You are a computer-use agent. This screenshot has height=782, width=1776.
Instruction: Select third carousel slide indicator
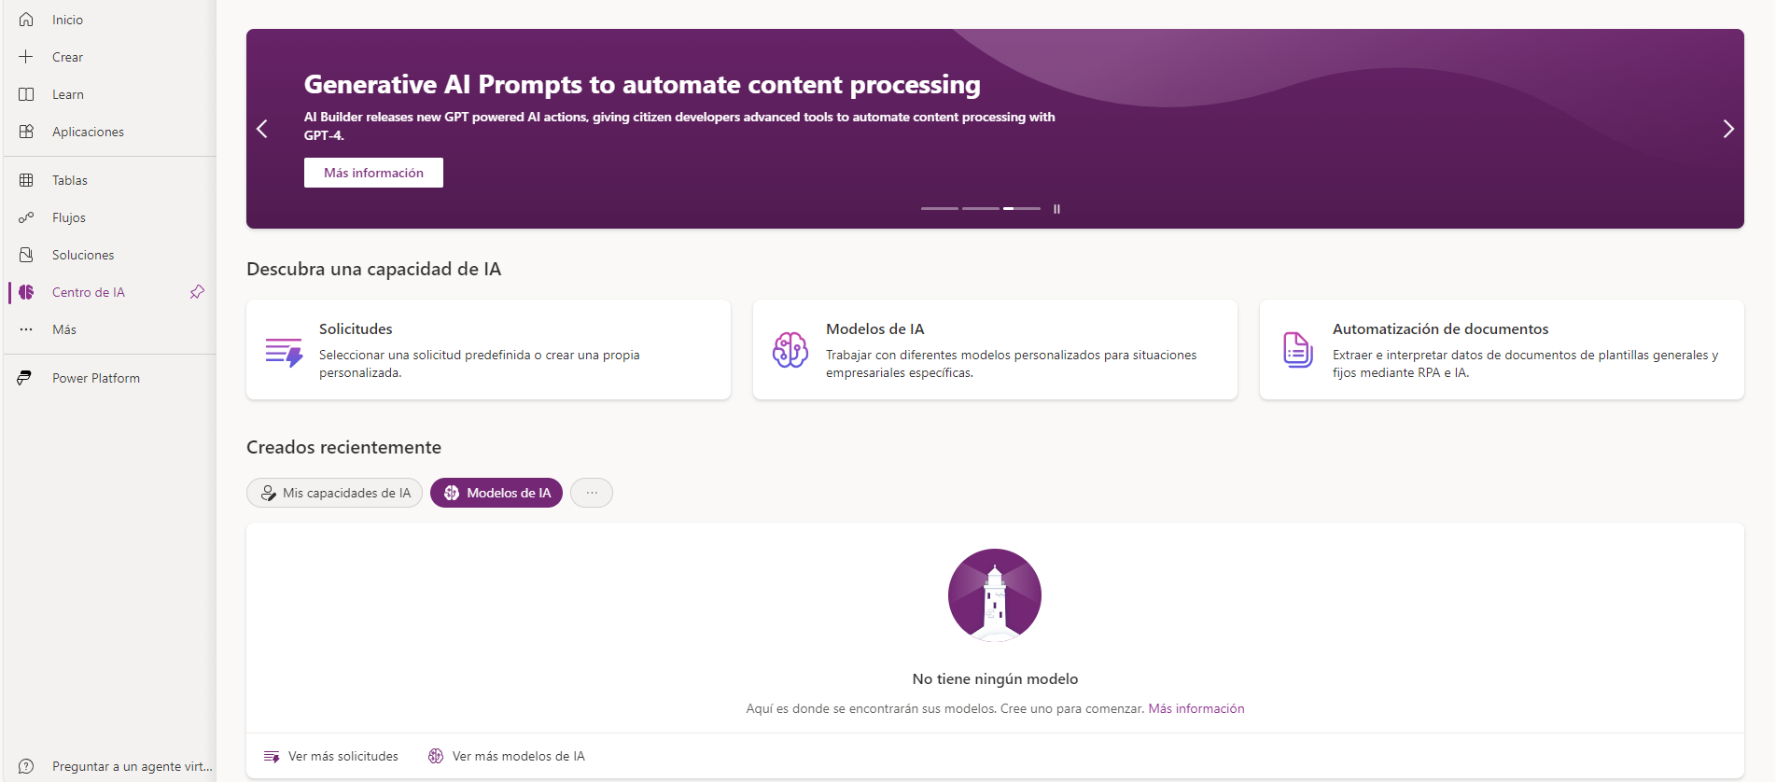[x=1022, y=208]
